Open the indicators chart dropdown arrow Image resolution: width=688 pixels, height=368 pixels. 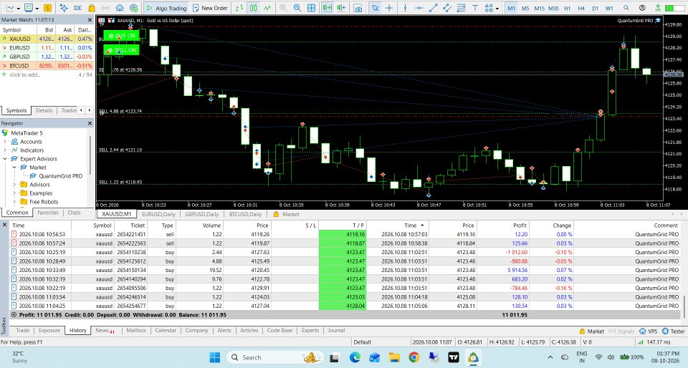tap(37, 9)
